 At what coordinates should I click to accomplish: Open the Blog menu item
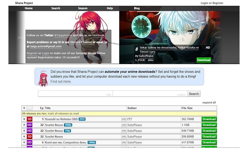(x=137, y=8)
